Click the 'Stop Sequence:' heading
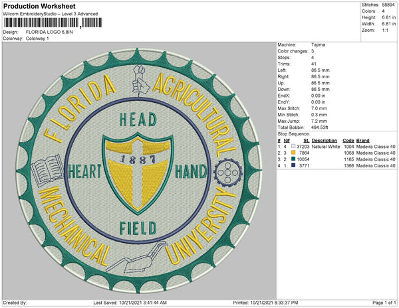This screenshot has height=308, width=399. 294,134
